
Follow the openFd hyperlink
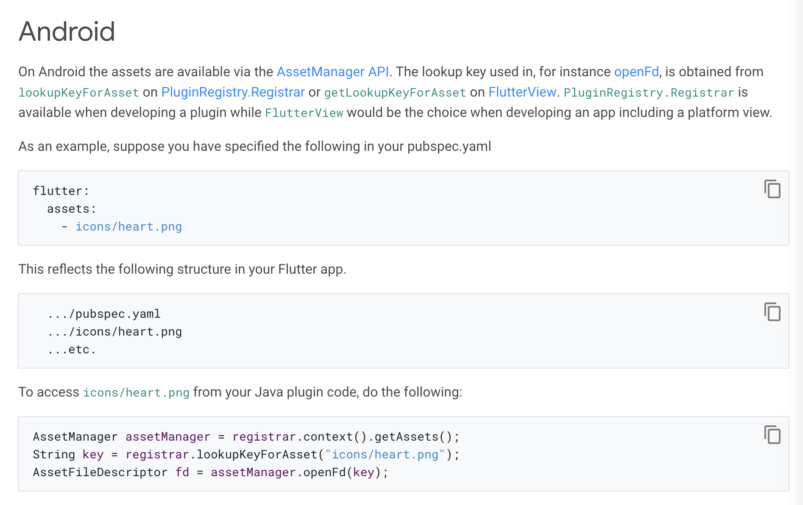[636, 72]
